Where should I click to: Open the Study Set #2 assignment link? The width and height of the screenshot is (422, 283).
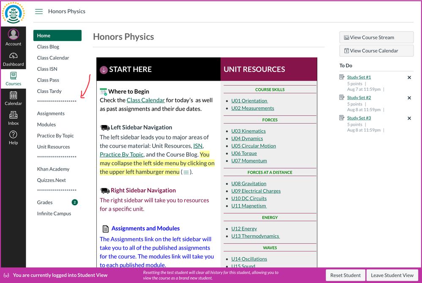[x=359, y=98]
